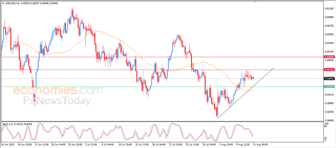Click the 1 Aug 20:00 time label
Screen dimensions: 336x148
click(x=226, y=144)
